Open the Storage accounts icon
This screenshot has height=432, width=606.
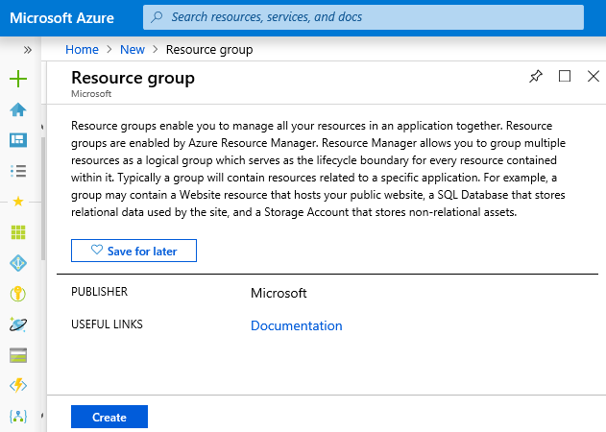(18, 355)
